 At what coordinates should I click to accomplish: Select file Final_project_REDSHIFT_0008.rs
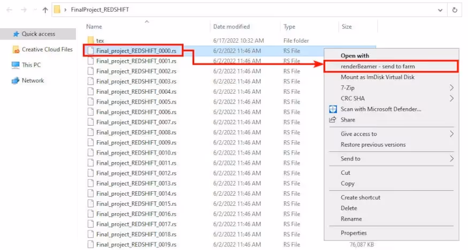tap(136, 132)
